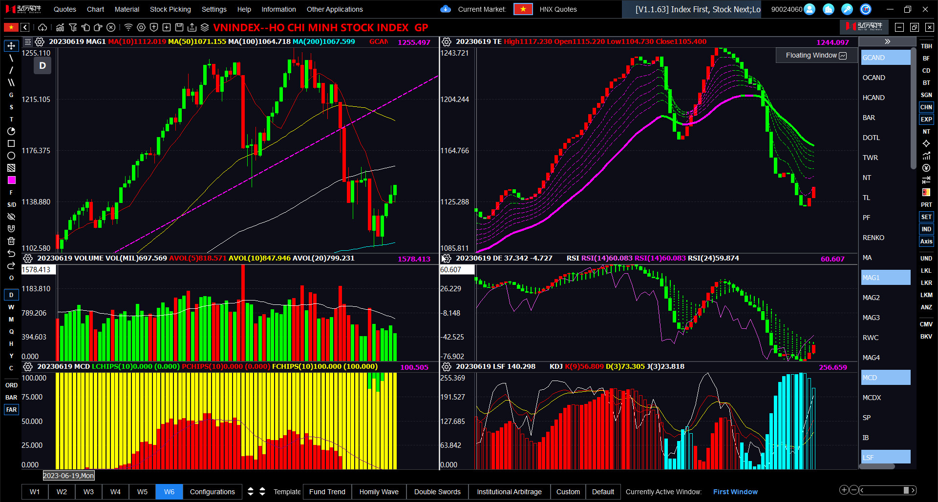The height and width of the screenshot is (502, 938).
Task: Switch to the W3 window tab
Action: point(88,492)
